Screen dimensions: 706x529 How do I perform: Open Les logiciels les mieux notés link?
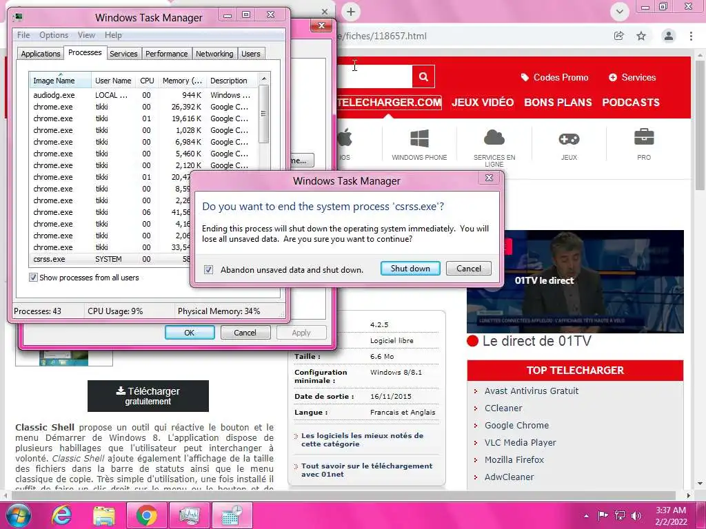(362, 439)
